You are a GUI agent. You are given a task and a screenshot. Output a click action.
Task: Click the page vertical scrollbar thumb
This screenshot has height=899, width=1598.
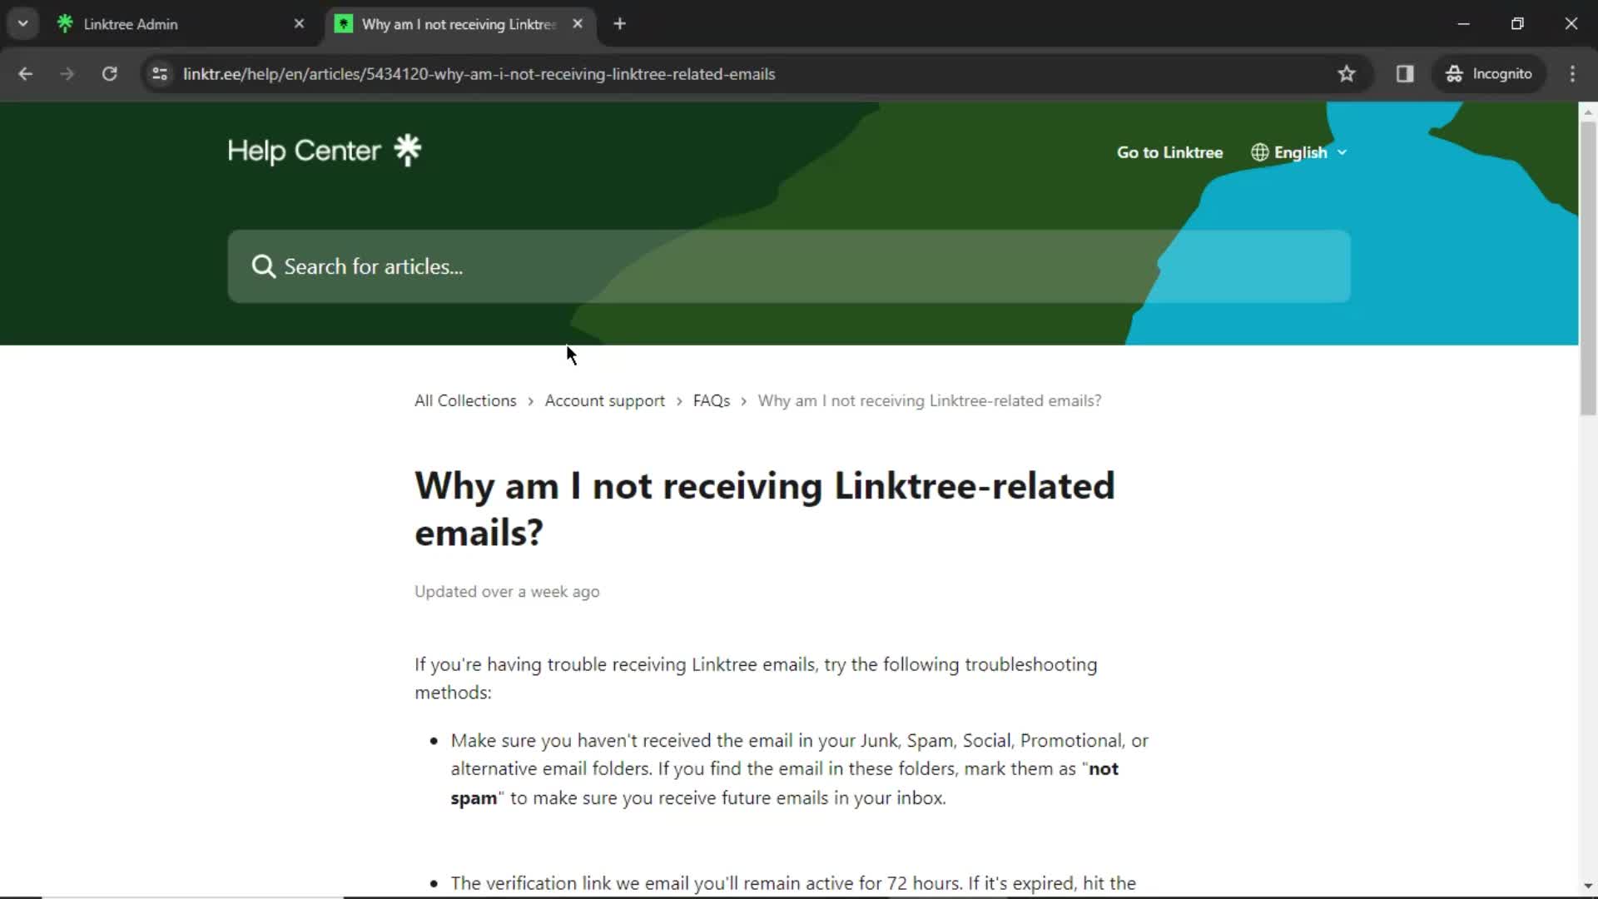pyautogui.click(x=1588, y=268)
